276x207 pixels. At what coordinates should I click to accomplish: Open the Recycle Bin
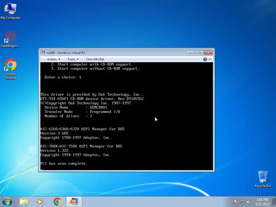click(x=263, y=179)
